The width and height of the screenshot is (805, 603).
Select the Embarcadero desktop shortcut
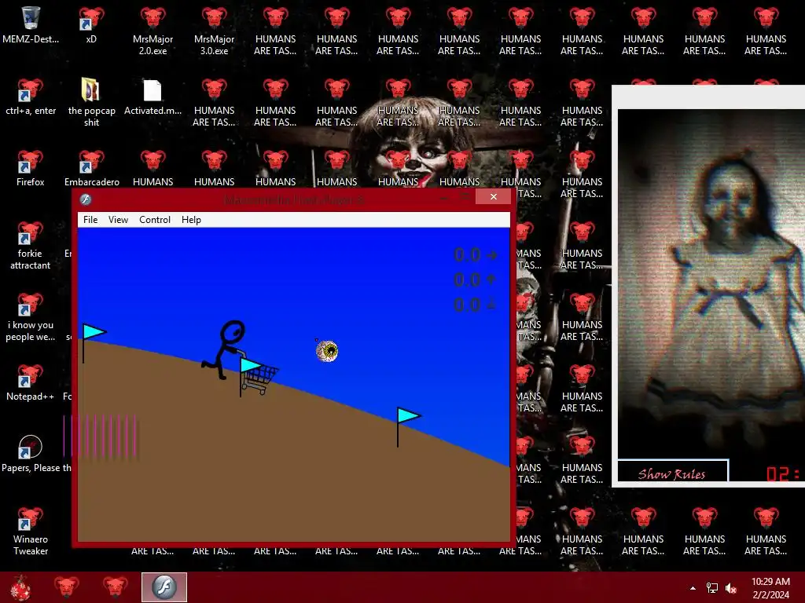(x=91, y=169)
